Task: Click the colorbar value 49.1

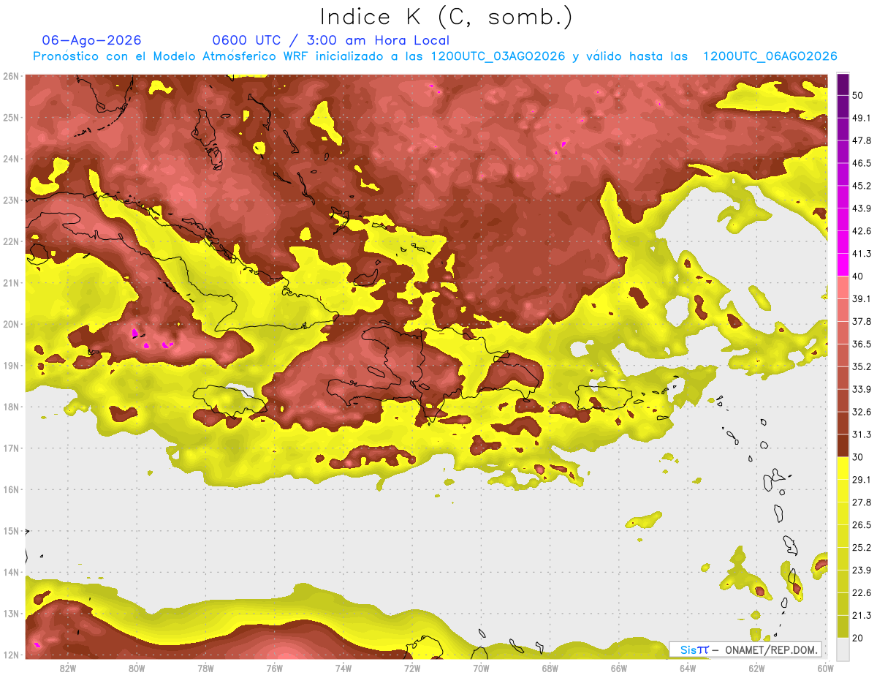Action: tap(862, 118)
